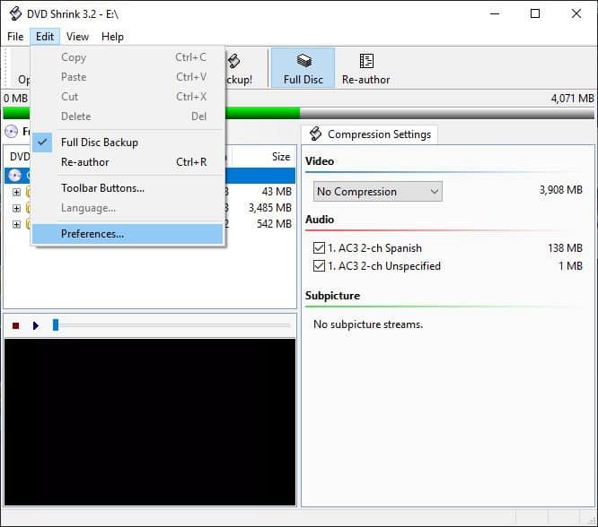
Task: Click the Re-author toolbar button
Action: 365,68
